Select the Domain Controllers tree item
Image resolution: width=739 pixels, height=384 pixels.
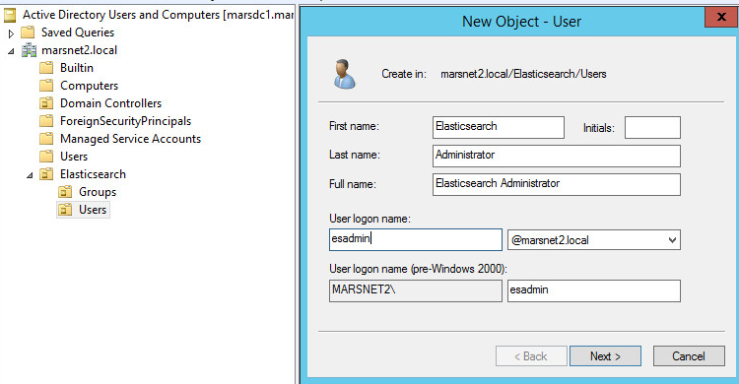click(110, 103)
